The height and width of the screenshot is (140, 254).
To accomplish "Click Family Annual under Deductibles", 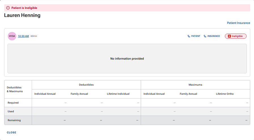I will 79,94.
